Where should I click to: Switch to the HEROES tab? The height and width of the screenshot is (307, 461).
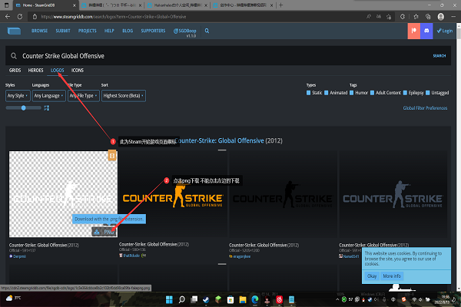[x=36, y=70]
